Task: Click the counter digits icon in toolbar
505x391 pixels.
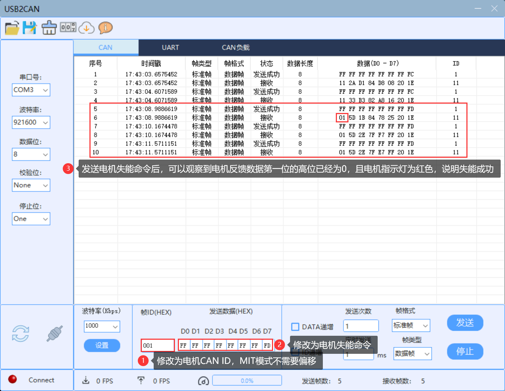Action: coord(68,27)
